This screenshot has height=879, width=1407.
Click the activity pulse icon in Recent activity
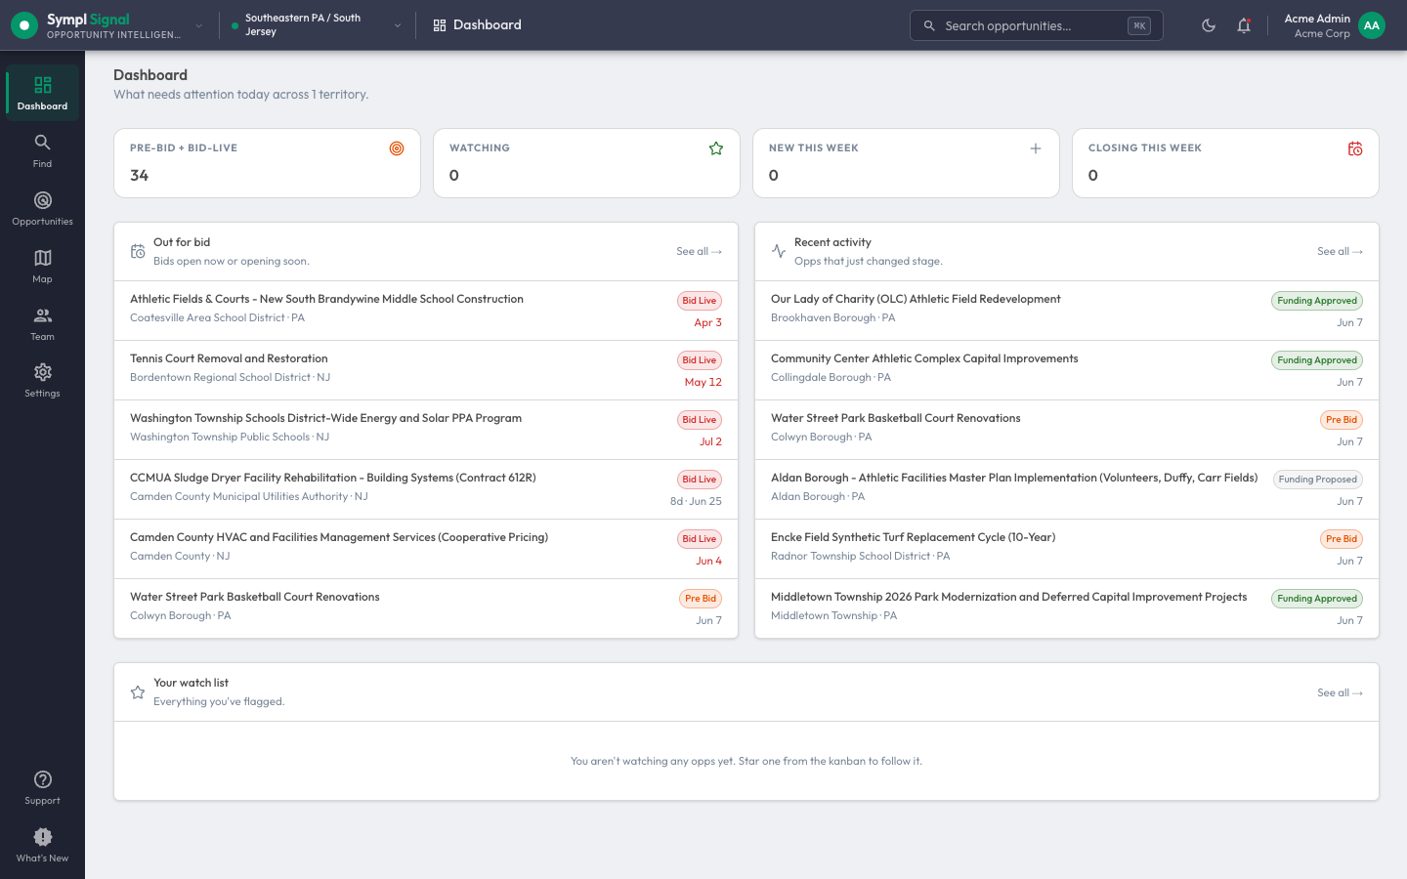tap(779, 251)
